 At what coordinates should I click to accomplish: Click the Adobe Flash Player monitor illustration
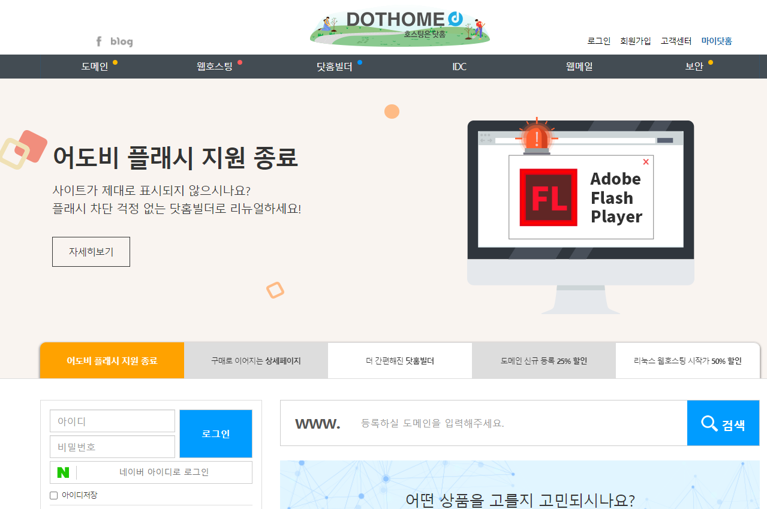point(580,216)
